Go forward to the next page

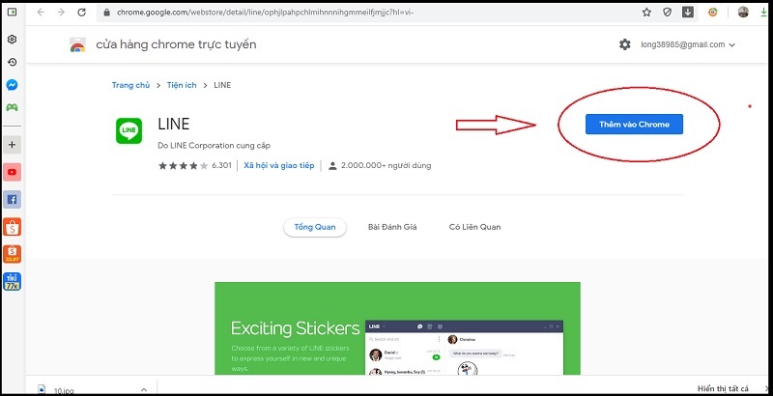[x=61, y=13]
